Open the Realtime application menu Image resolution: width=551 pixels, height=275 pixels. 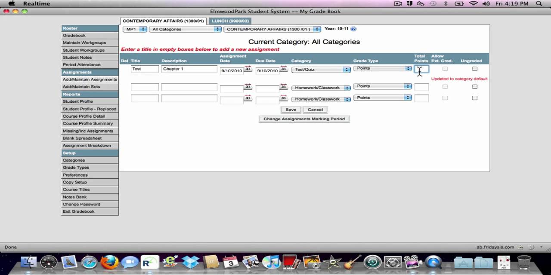pos(37,3)
